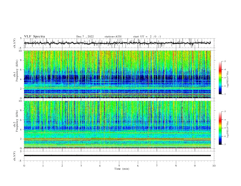Click the "-5" tick on ch.1(V) axis

[20, 48]
